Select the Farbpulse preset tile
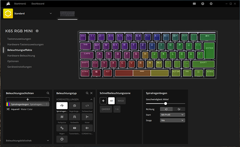Screen dimensions: 240x147 click(x=62, y=117)
